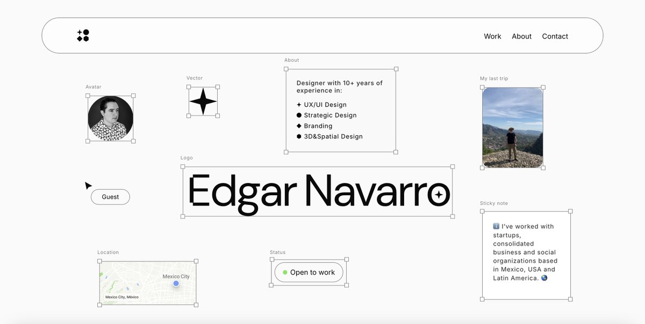Go to the About page
The width and height of the screenshot is (645, 324).
(521, 36)
